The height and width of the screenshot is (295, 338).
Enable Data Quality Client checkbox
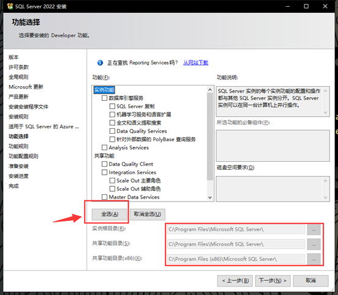point(104,164)
